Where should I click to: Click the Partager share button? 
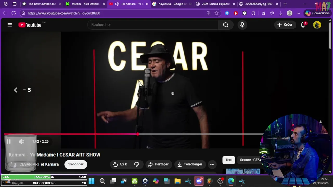coord(158,164)
